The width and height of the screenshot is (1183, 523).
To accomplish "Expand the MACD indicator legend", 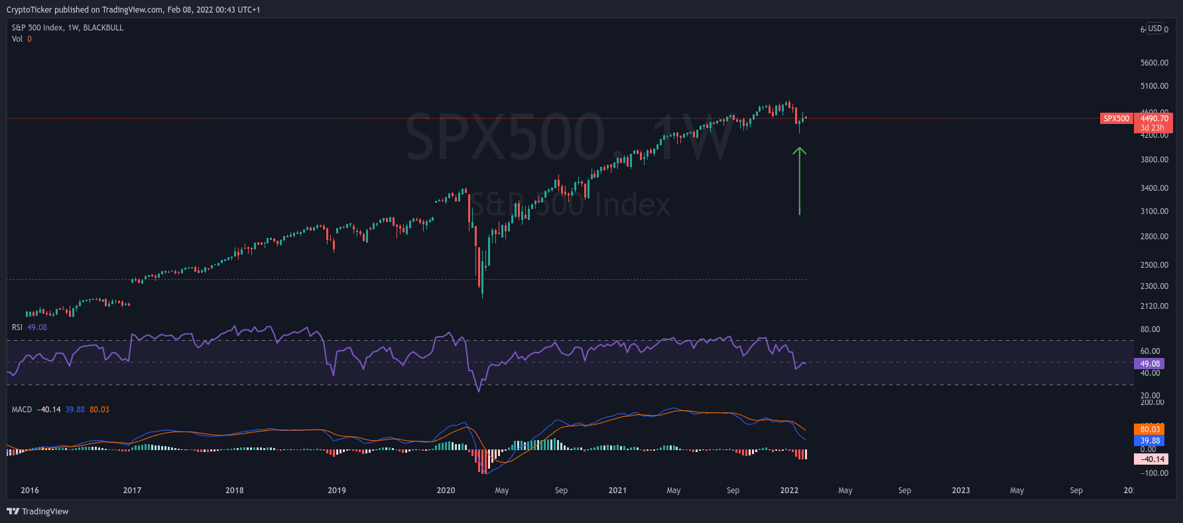I will click(x=21, y=410).
